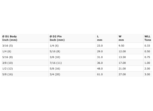The height and width of the screenshot is (111, 153).
Task: Click the 5/8 (16) body size cell
Action: tap(25, 74)
